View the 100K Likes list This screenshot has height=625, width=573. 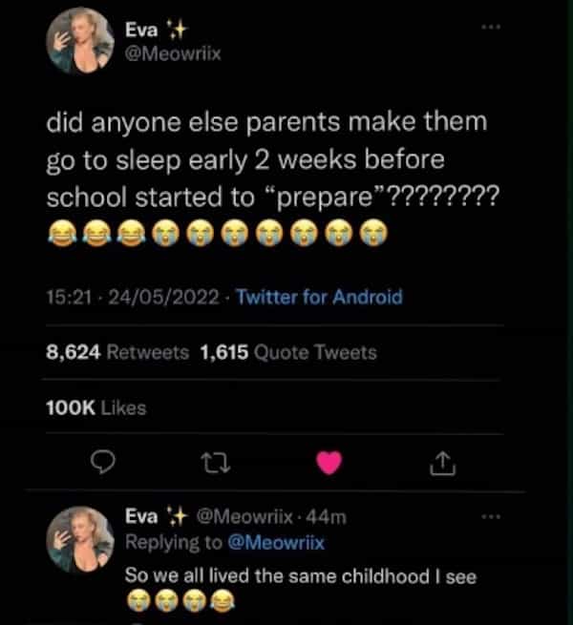coord(95,407)
